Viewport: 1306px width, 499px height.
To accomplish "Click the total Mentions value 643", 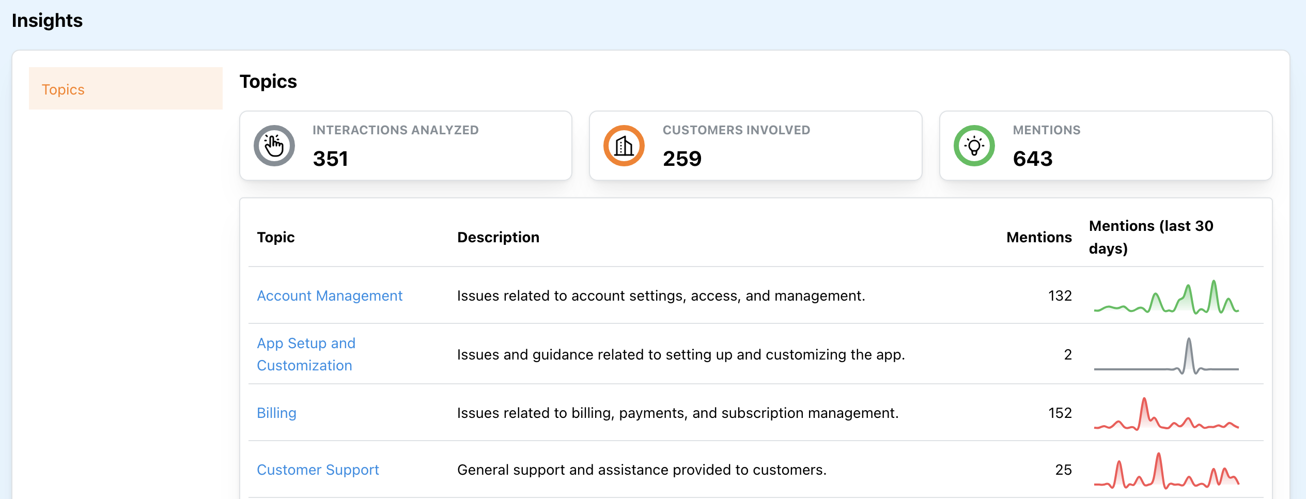I will (x=1032, y=159).
